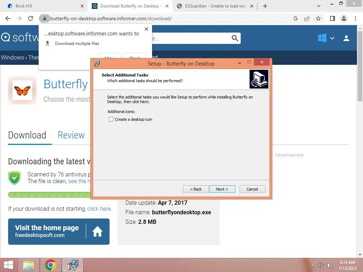The height and width of the screenshot is (272, 363).
Task: Click the Windows breadcrumb link
Action: click(x=12, y=57)
